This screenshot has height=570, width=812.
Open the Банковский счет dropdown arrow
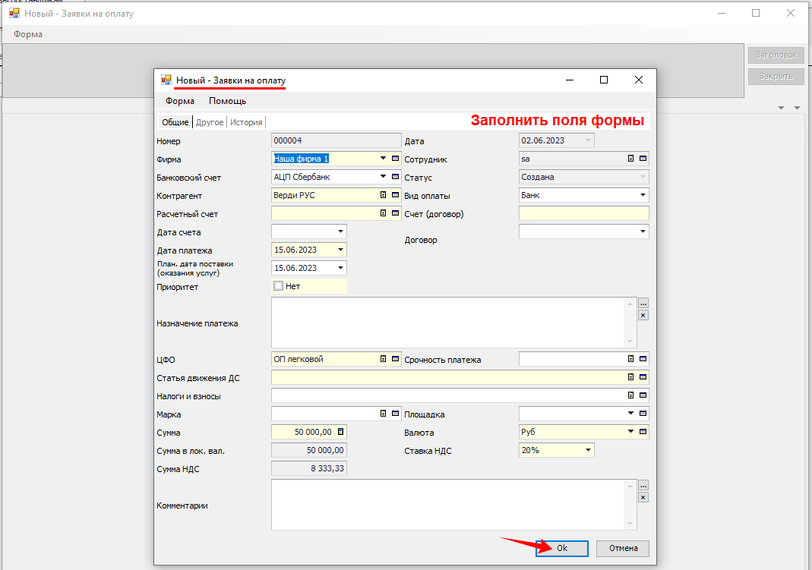pyautogui.click(x=384, y=177)
